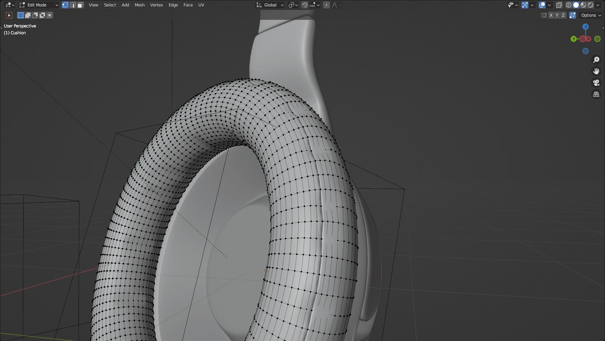Click the mesh mirror butterfly icon

544,15
